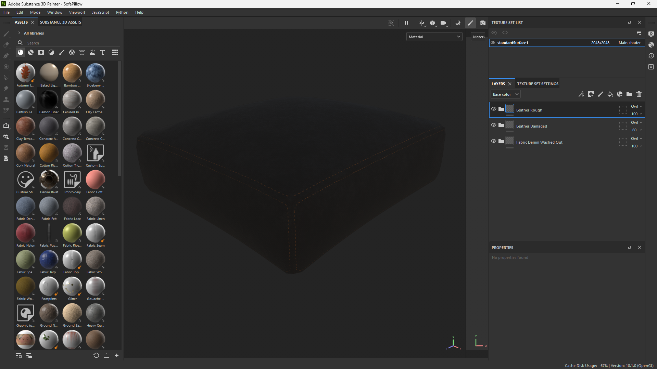This screenshot has height=369, width=657.
Task: Add a folder in Layers panel
Action: click(629, 94)
